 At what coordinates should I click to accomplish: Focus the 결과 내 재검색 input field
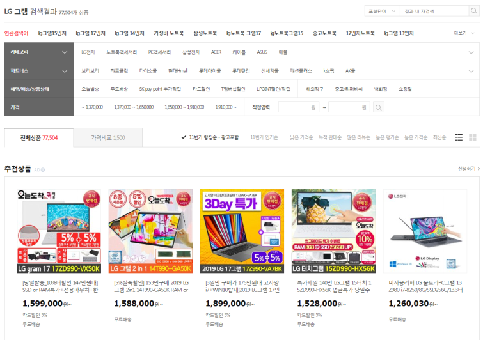coord(434,11)
